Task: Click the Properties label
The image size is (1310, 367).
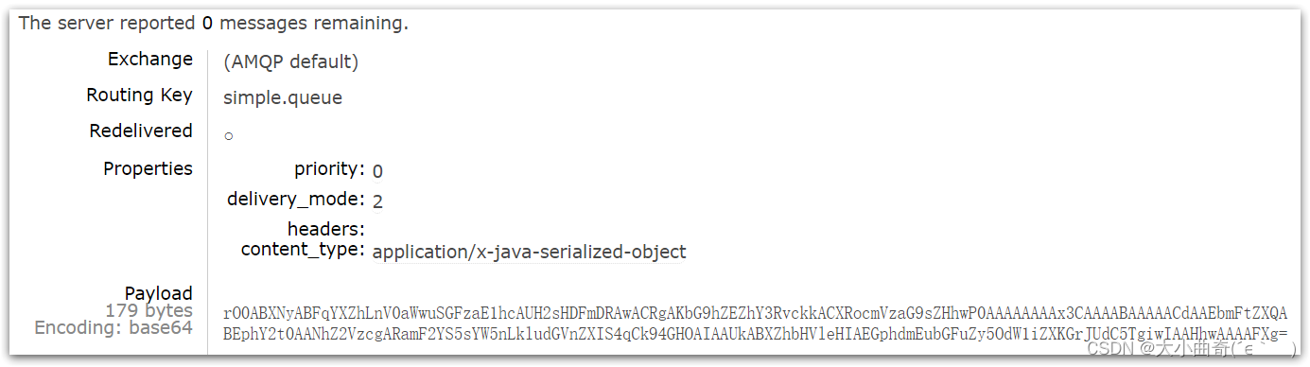Action: pyautogui.click(x=148, y=168)
